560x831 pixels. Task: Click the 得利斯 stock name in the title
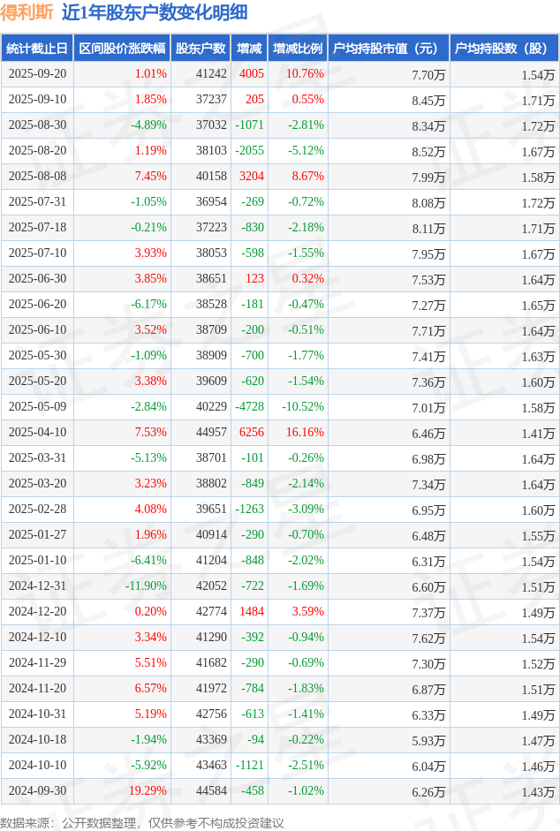(27, 12)
